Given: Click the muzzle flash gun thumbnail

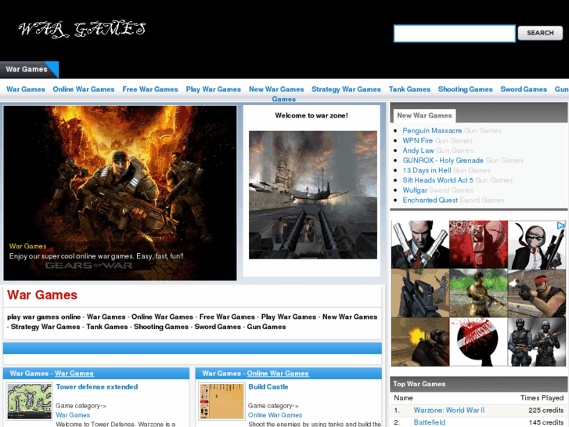Looking at the screenshot, I should point(420,342).
